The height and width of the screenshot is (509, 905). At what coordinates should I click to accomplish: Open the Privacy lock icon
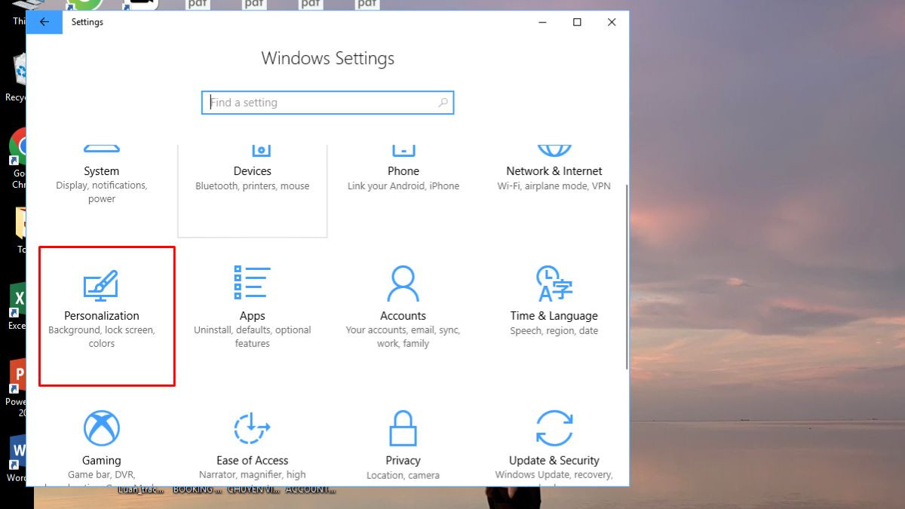(403, 428)
